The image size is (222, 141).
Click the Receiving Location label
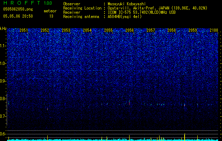coord(82,8)
